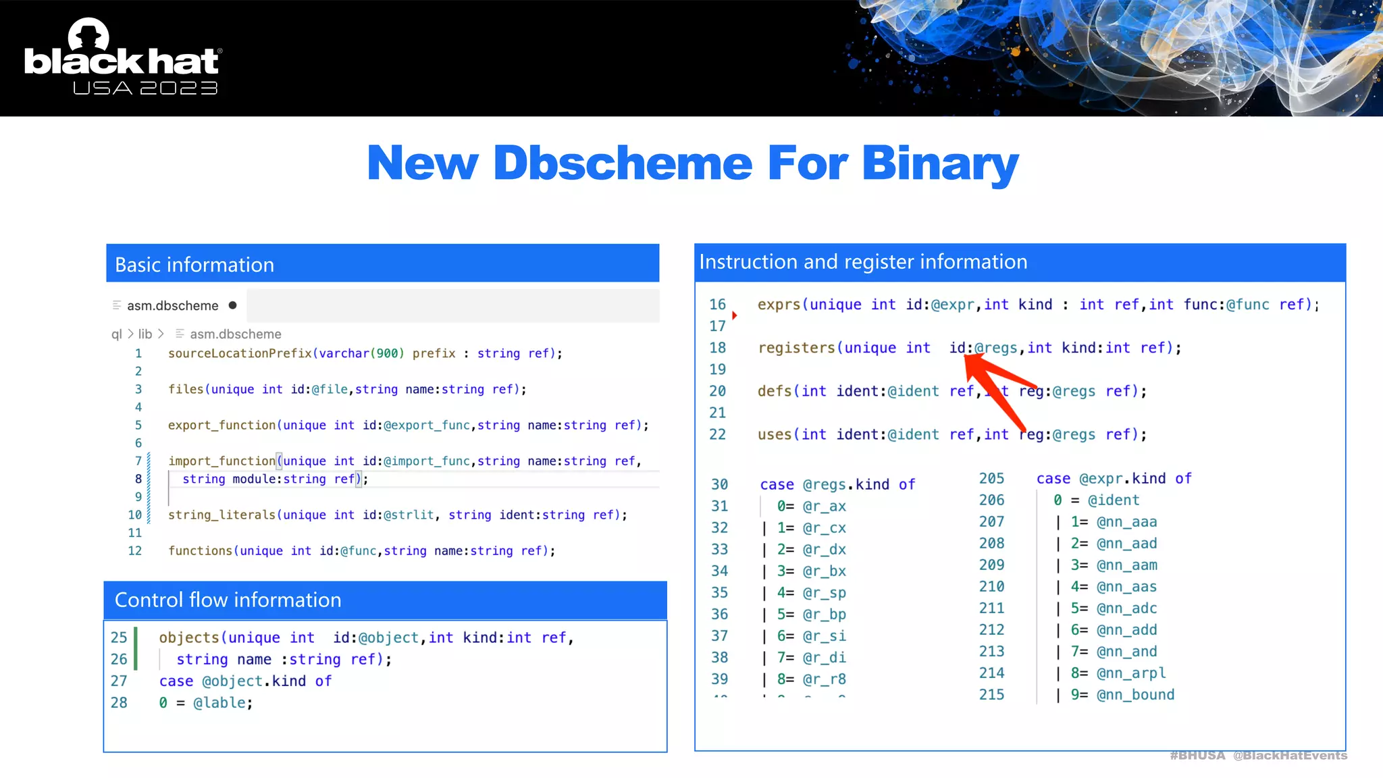1383x778 pixels.
Task: Click functions declaration on line 12
Action: click(x=362, y=550)
